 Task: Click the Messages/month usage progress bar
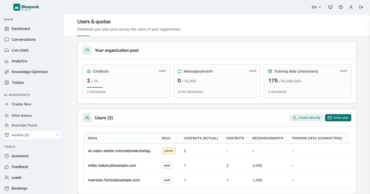click(217, 87)
